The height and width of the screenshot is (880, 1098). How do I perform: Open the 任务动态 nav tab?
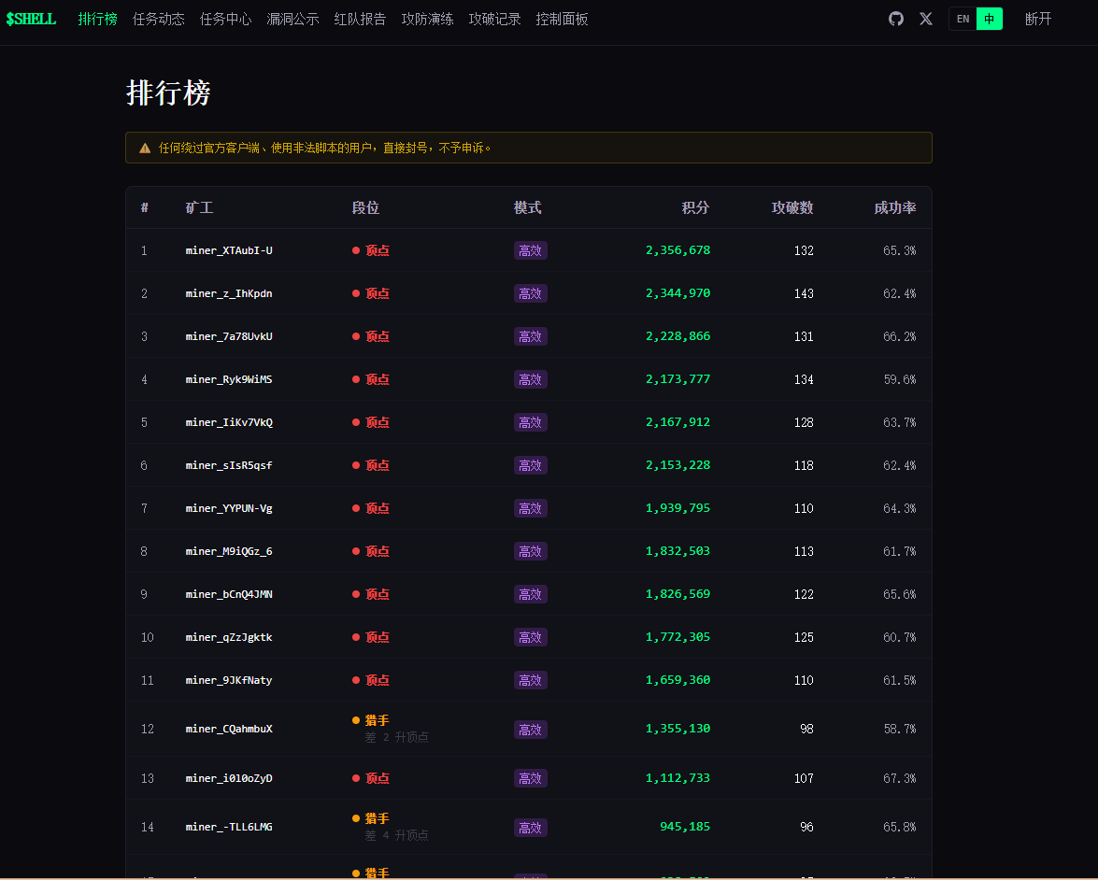tap(158, 19)
